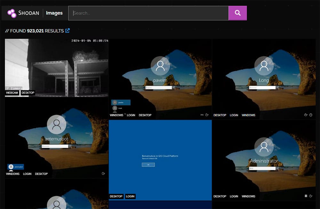Click the pavelm user avatar icon
Image resolution: width=320 pixels, height=209 pixels.
point(160,66)
